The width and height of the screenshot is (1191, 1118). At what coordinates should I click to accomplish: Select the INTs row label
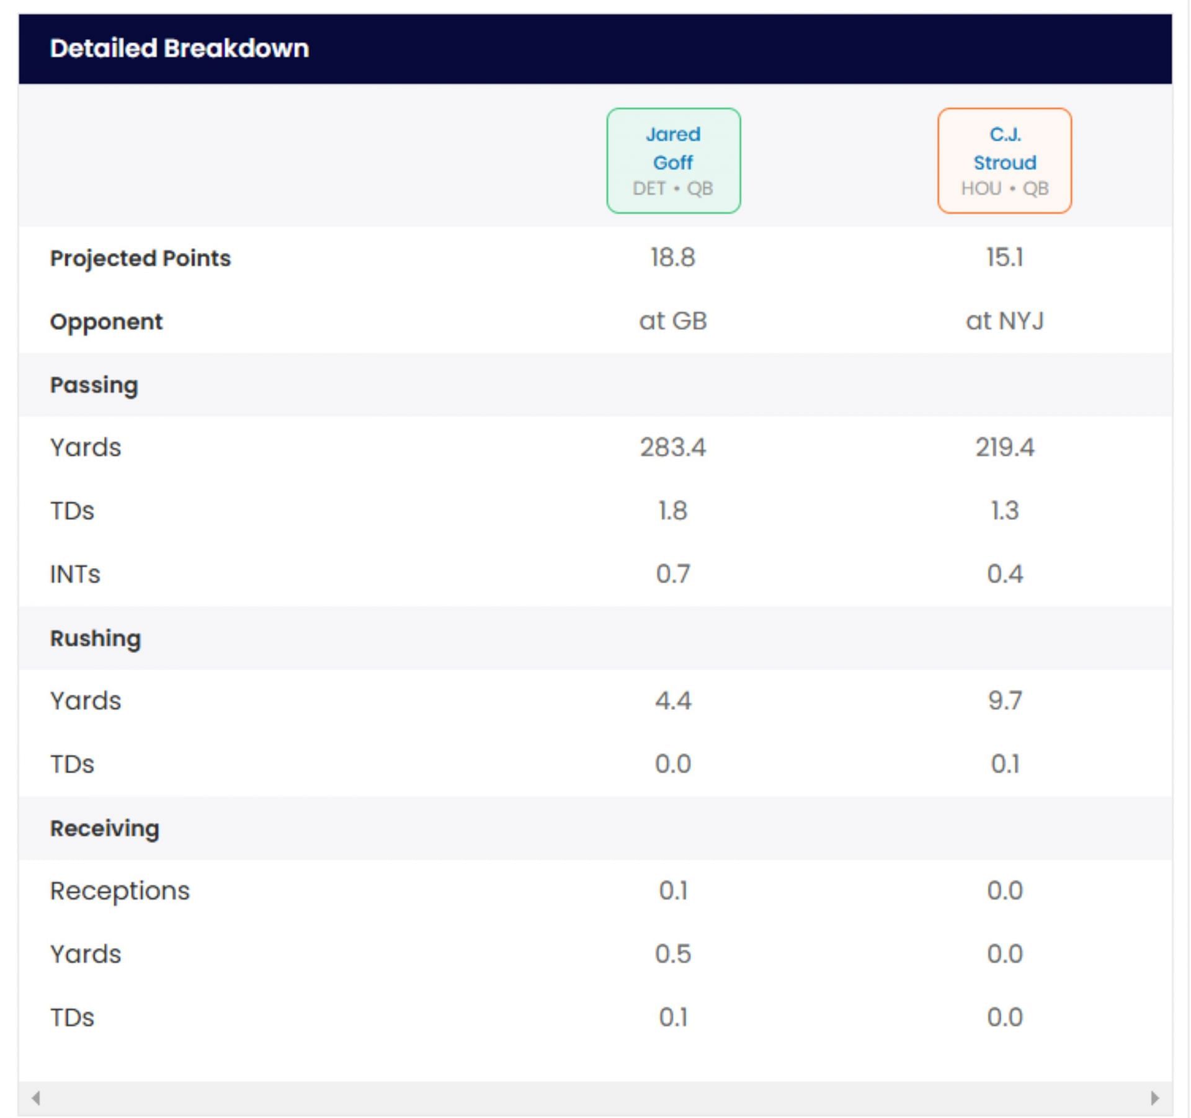(x=75, y=575)
